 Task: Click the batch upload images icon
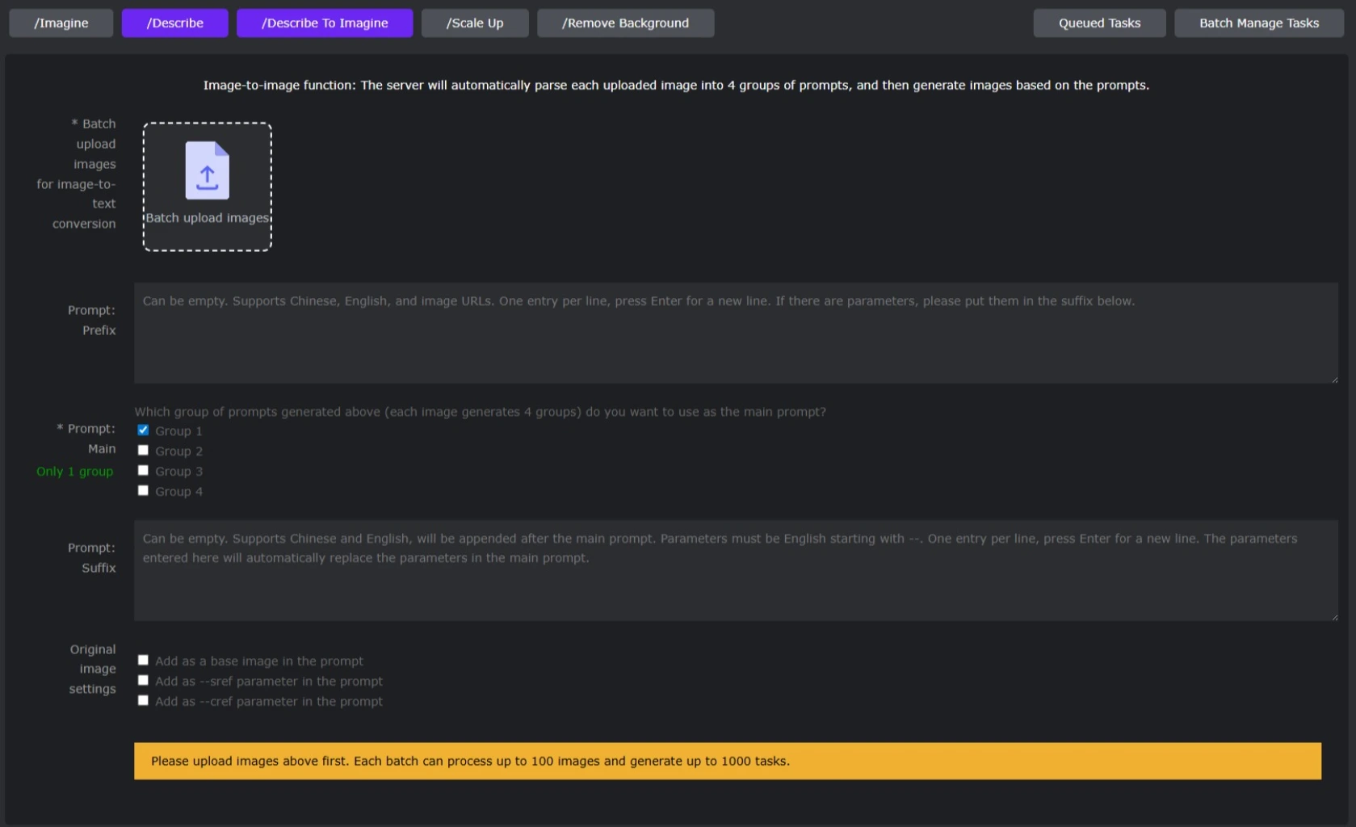click(x=207, y=170)
